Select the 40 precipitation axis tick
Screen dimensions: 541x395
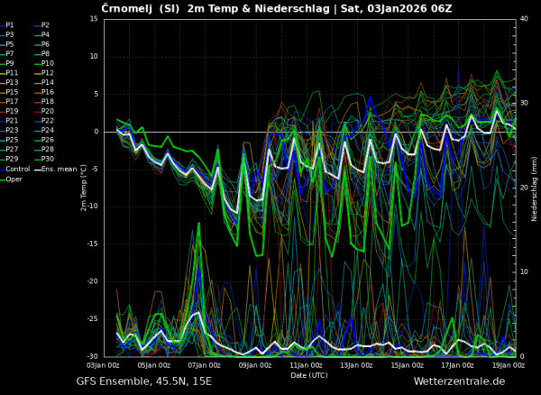[x=524, y=19]
